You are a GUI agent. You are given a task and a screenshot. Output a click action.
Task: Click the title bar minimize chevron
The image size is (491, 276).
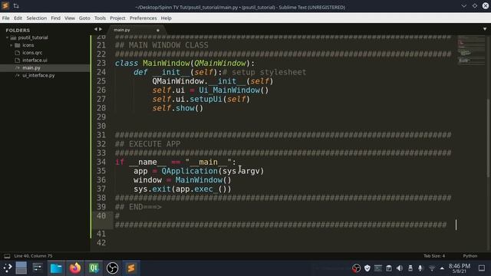pos(463,6)
